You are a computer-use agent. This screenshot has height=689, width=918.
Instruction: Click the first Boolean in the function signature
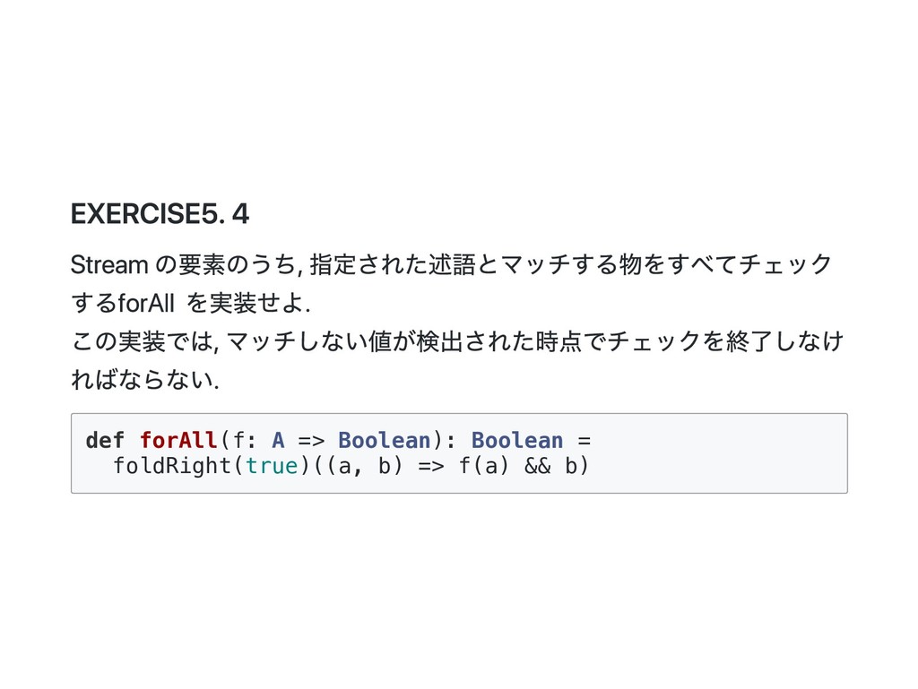click(384, 441)
